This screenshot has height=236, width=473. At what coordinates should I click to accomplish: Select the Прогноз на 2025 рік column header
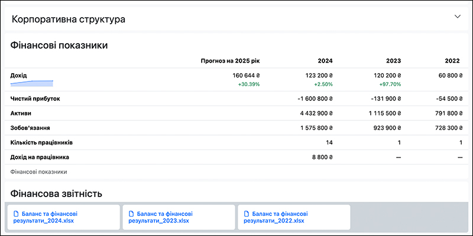(230, 61)
